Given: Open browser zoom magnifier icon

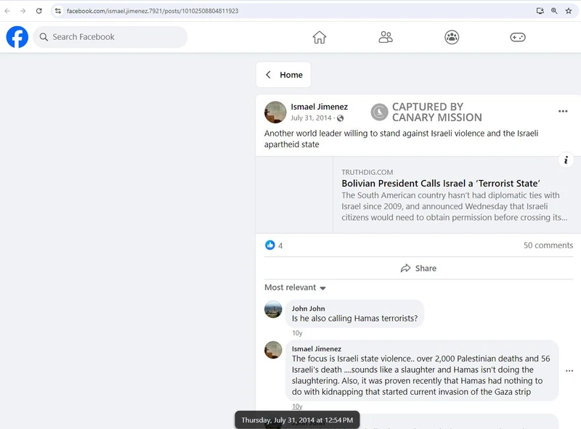Looking at the screenshot, I should click(x=554, y=11).
